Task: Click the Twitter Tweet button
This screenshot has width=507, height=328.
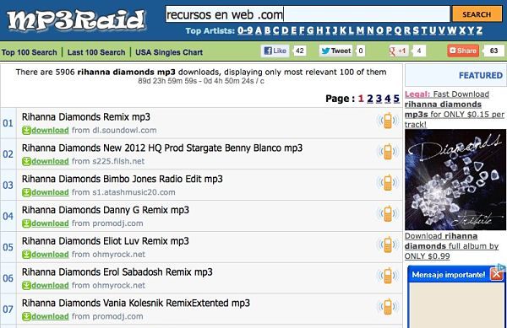Action: click(335, 51)
